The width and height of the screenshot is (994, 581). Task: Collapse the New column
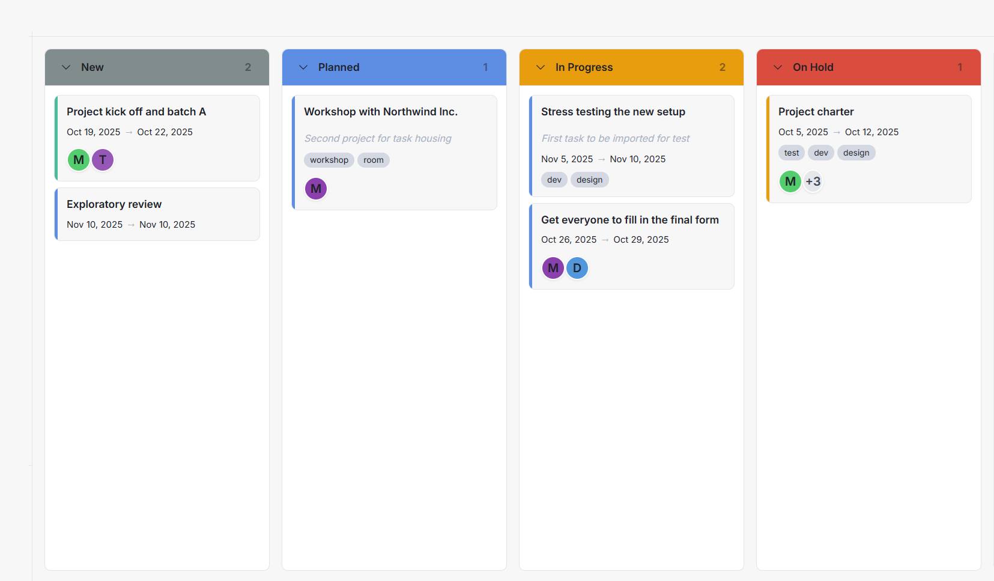(x=66, y=67)
